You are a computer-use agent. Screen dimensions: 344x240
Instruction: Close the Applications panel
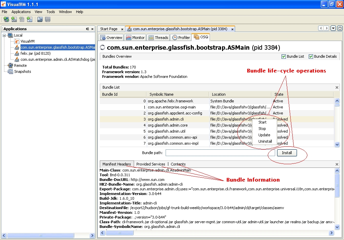point(92,29)
